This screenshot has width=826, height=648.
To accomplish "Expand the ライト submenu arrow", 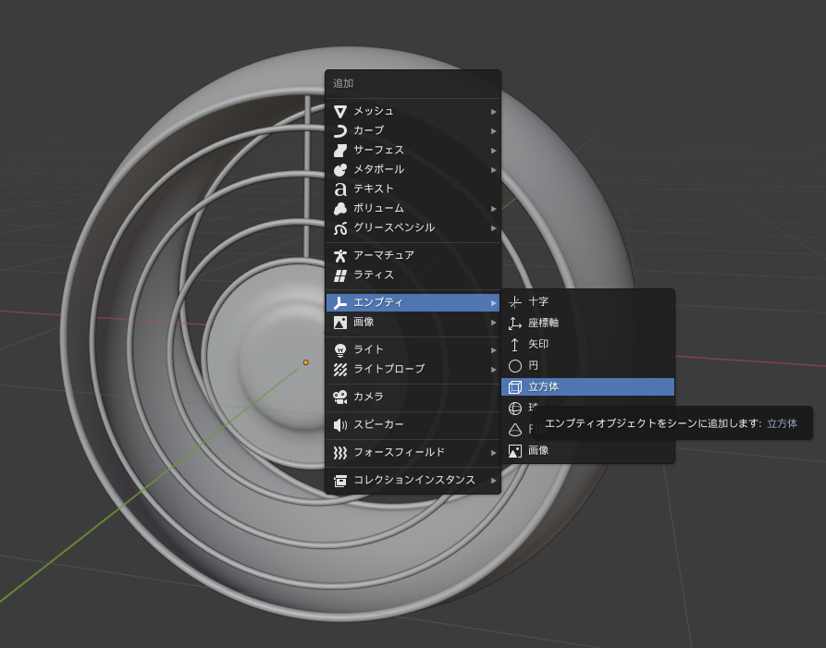I will [x=494, y=350].
